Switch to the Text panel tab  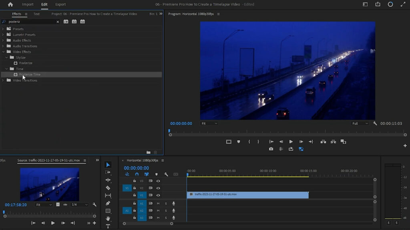[x=36, y=14]
